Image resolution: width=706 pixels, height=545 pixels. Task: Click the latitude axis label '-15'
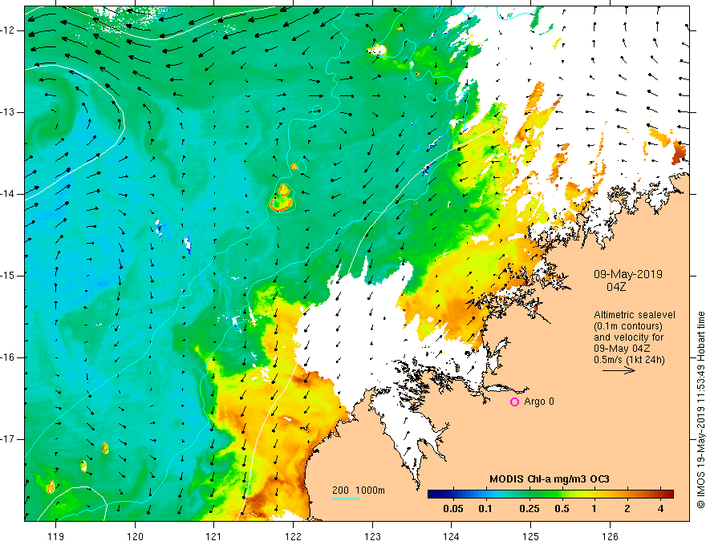(9, 276)
